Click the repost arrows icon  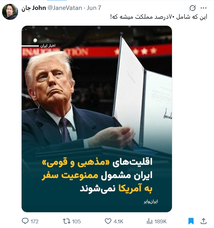point(67,221)
